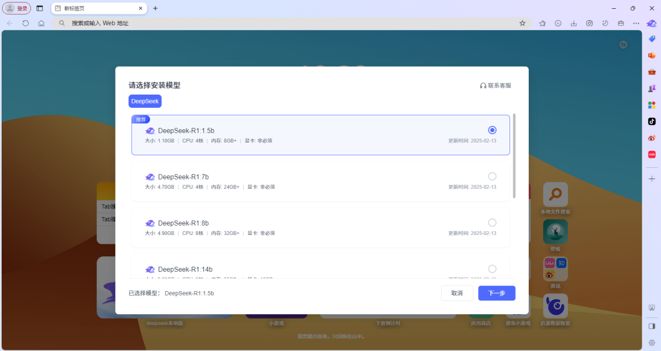This screenshot has width=661, height=351.
Task: Click the 取消 cancel button
Action: (x=457, y=293)
